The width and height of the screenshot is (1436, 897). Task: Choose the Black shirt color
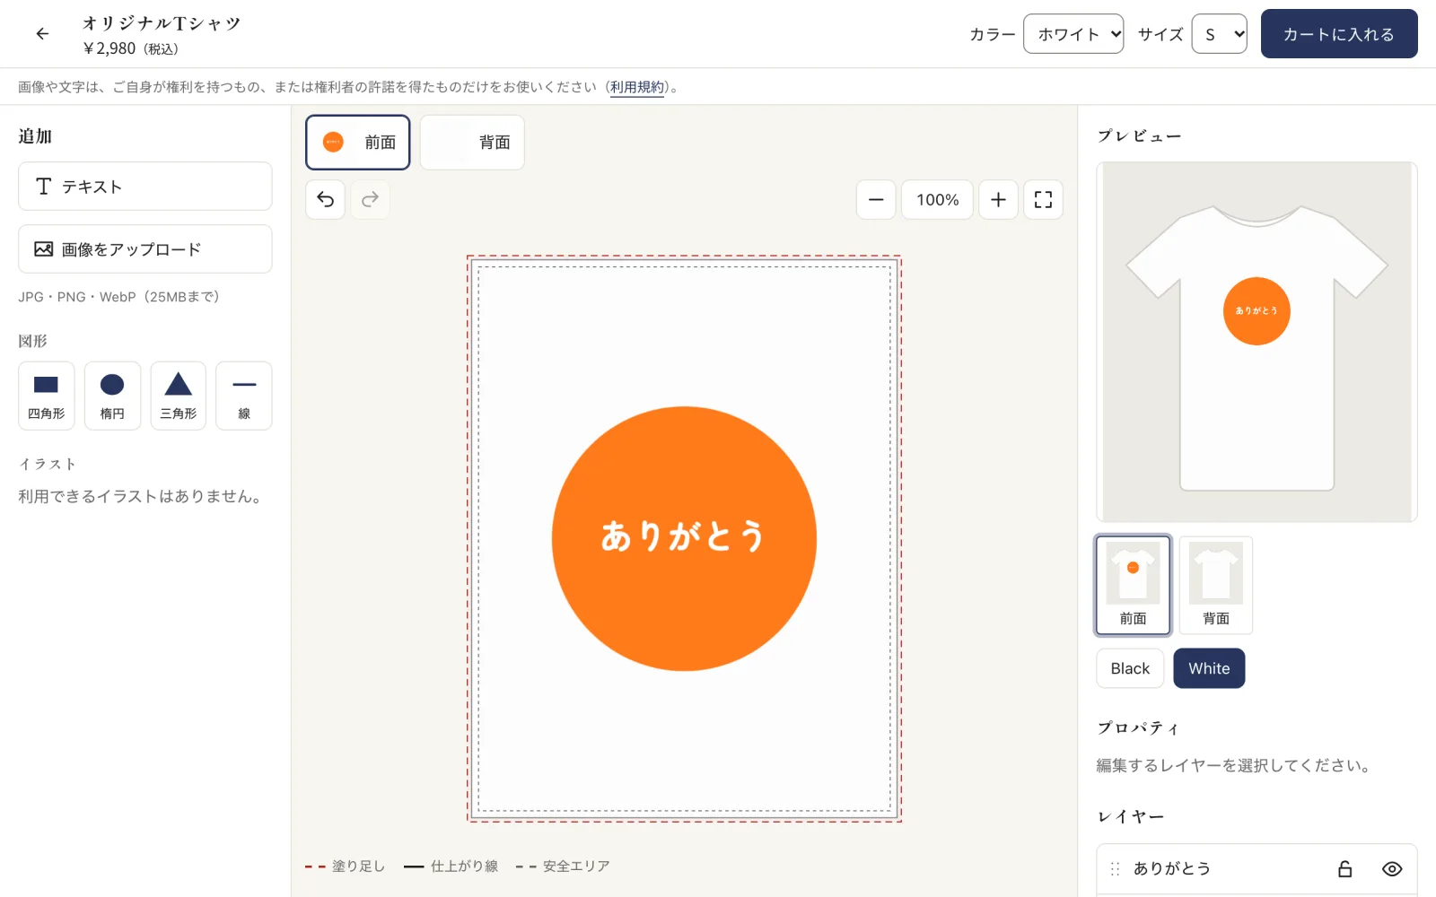coord(1130,668)
